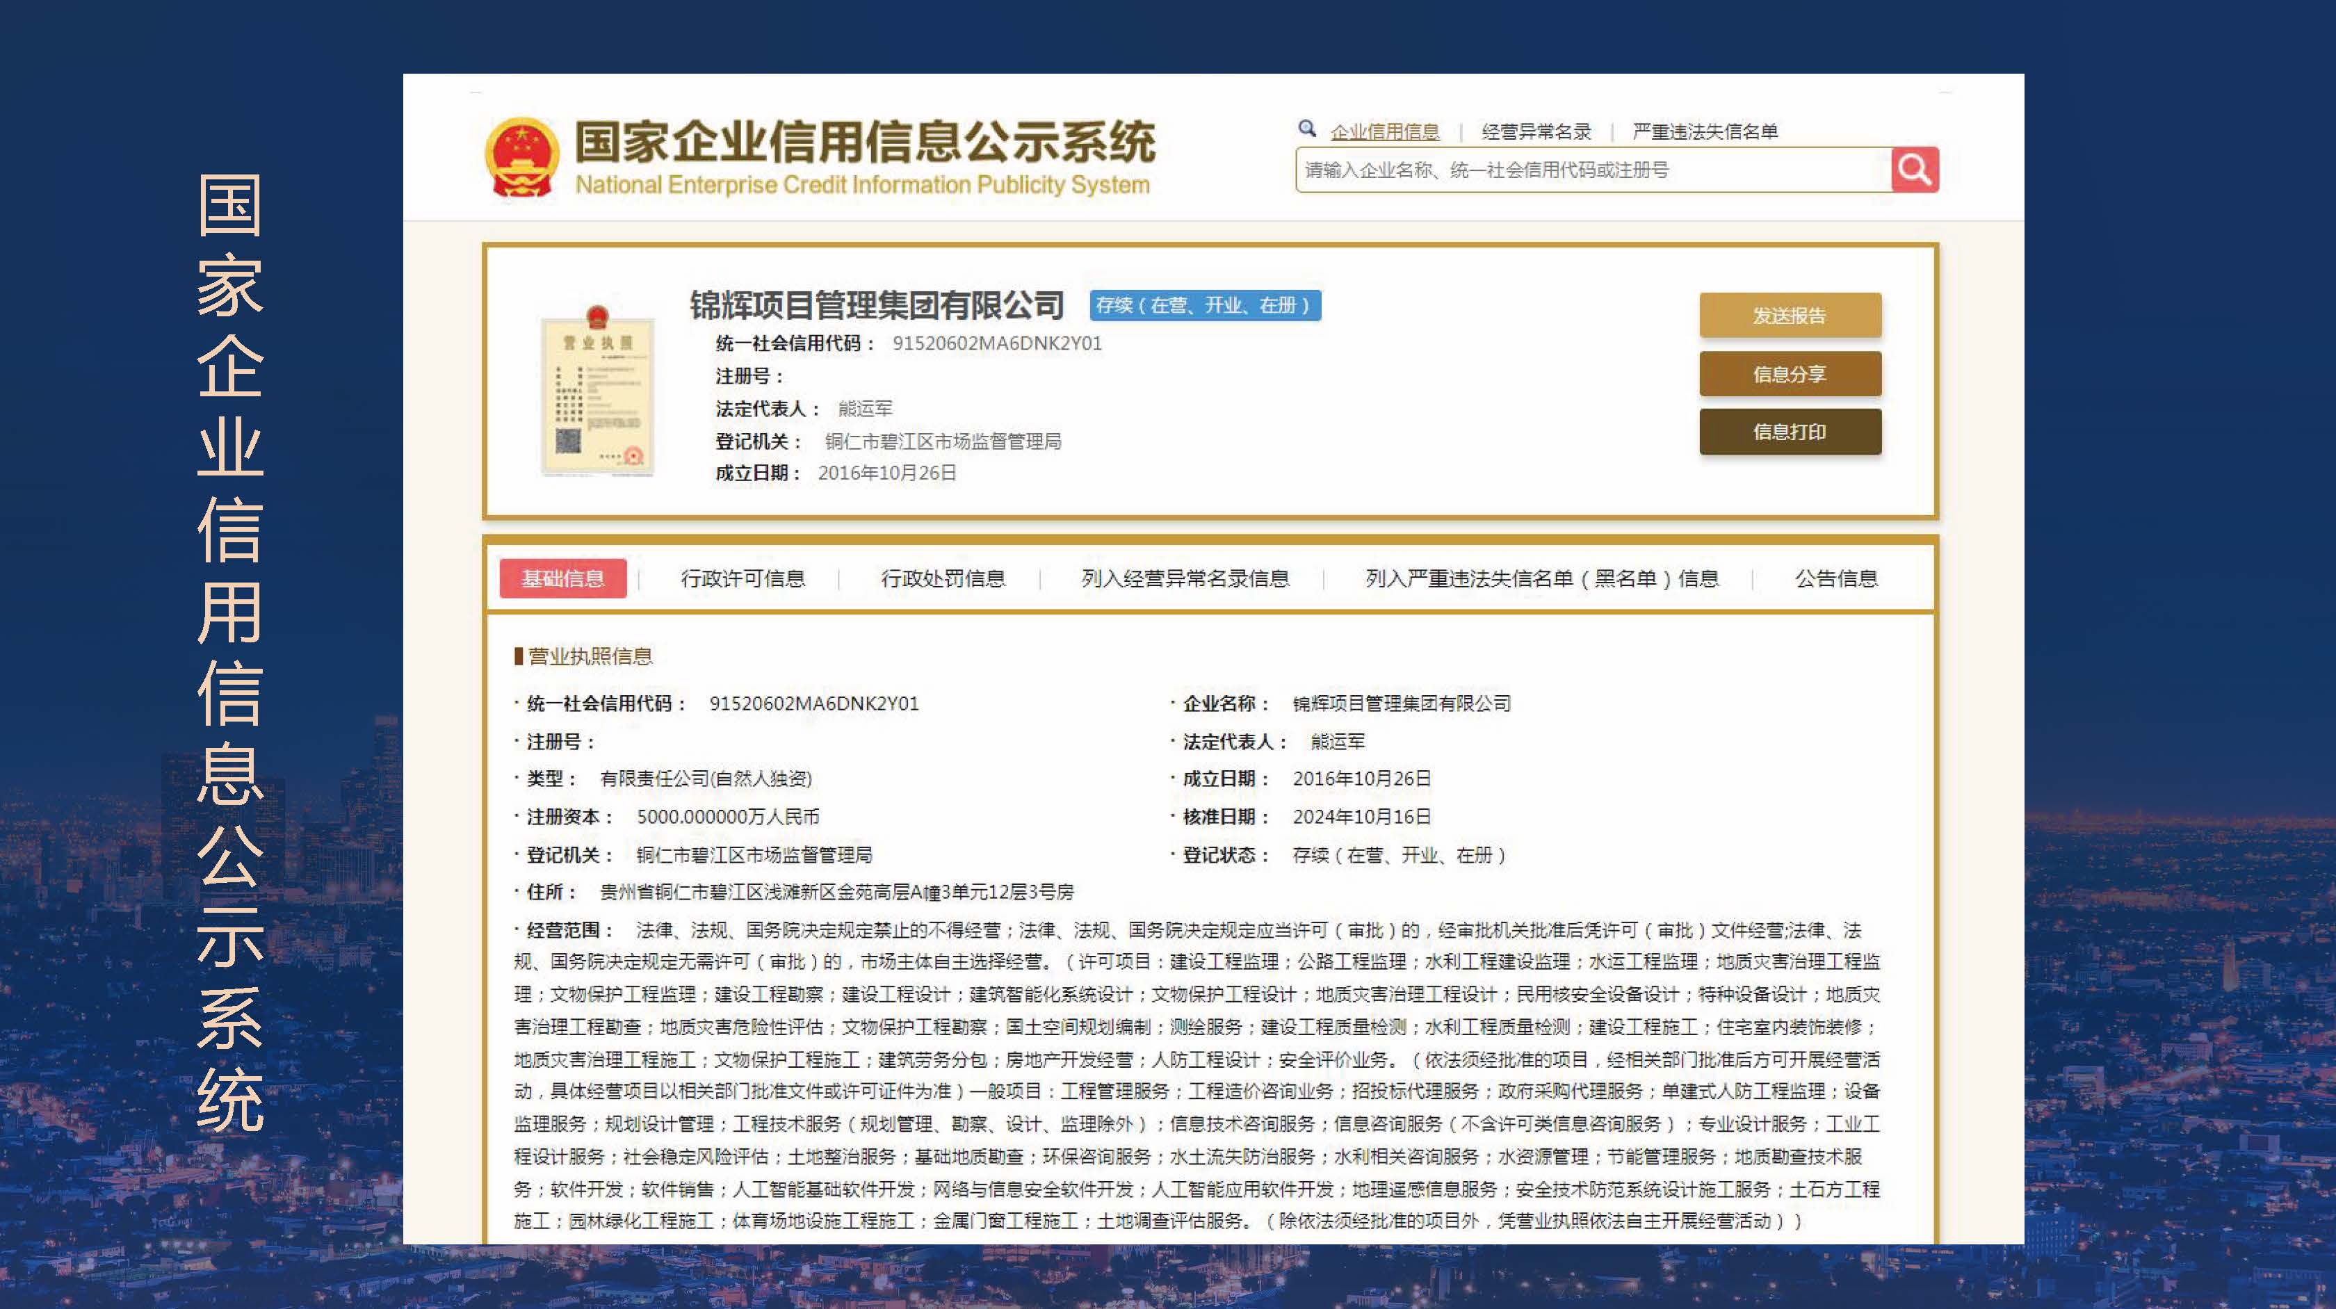Click the 熊运军 name in license info section
The width and height of the screenshot is (2336, 1309).
pos(1338,742)
